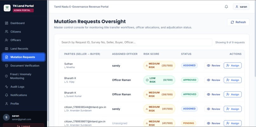
Task: Click the Audit Logs activity icon
Action: [7, 87]
